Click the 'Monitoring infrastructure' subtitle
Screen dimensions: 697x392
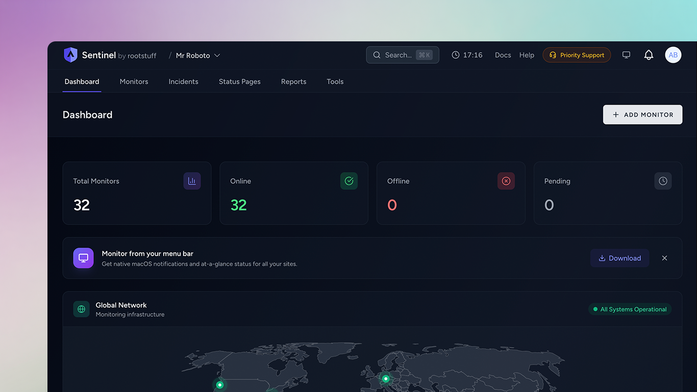(130, 314)
